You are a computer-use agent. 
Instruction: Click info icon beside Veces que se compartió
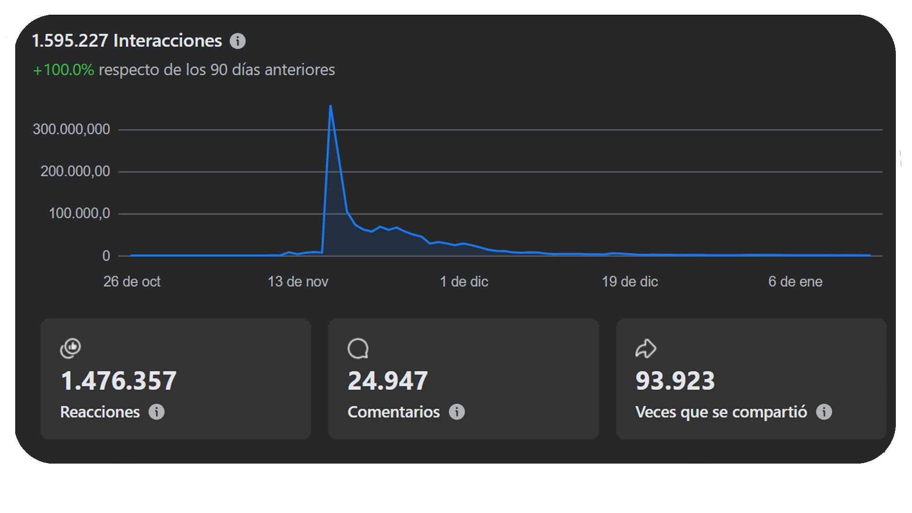point(824,412)
